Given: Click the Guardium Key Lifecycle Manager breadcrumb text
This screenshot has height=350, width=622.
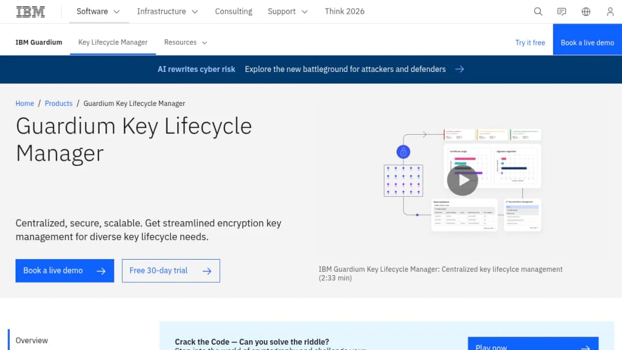Looking at the screenshot, I should coord(134,104).
